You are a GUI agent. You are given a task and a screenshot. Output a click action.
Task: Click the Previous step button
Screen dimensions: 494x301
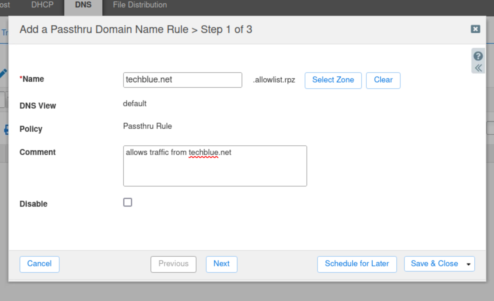[173, 264]
